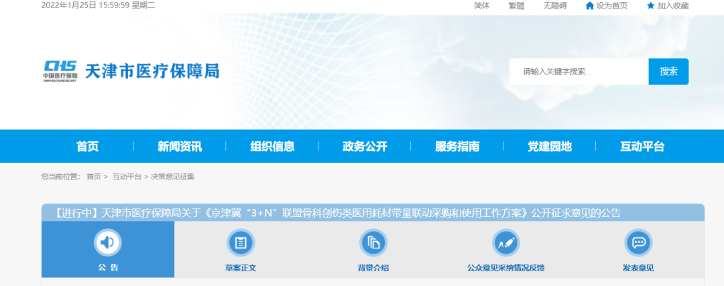Click the home icon beside 设为首页
This screenshot has height=286, width=724.
pos(590,5)
